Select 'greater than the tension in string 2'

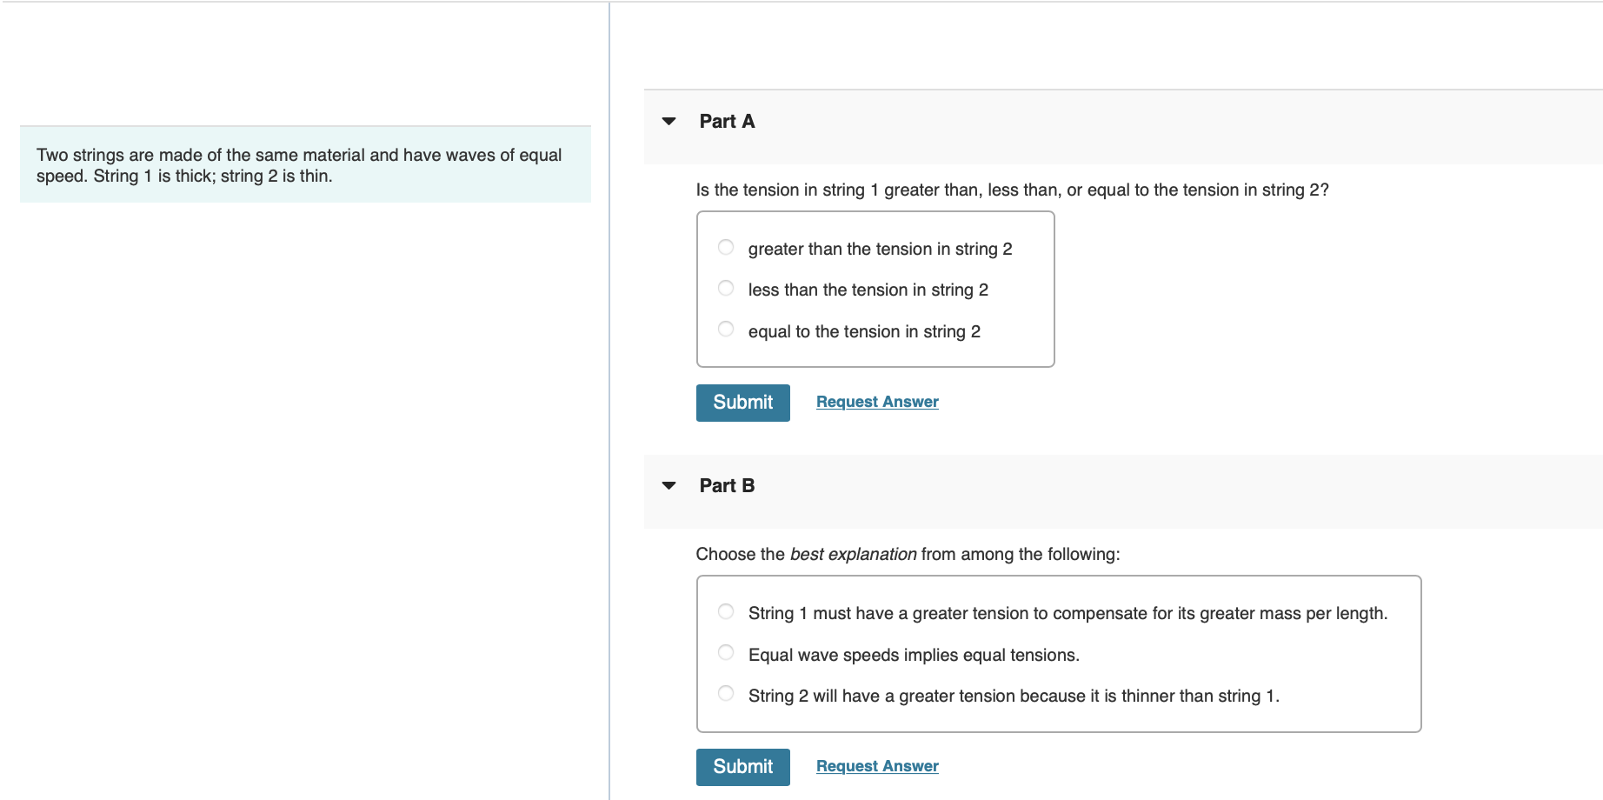[x=726, y=248]
